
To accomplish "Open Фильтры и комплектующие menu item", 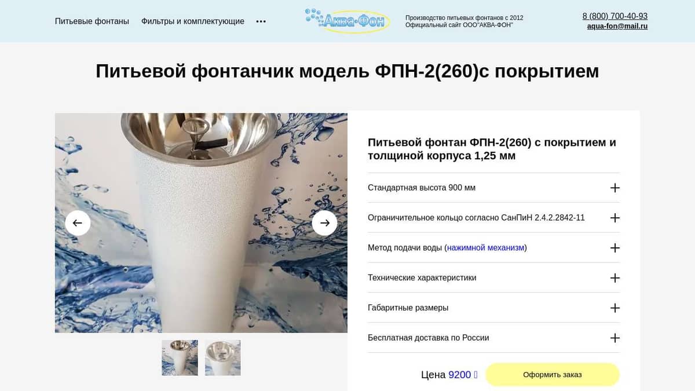I will (193, 21).
